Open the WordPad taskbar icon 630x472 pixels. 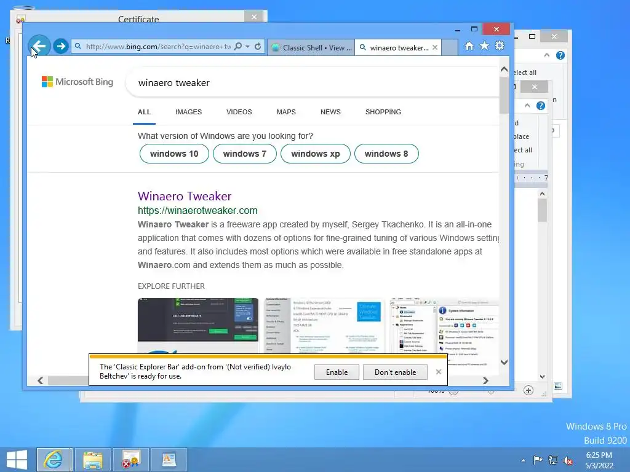169,460
